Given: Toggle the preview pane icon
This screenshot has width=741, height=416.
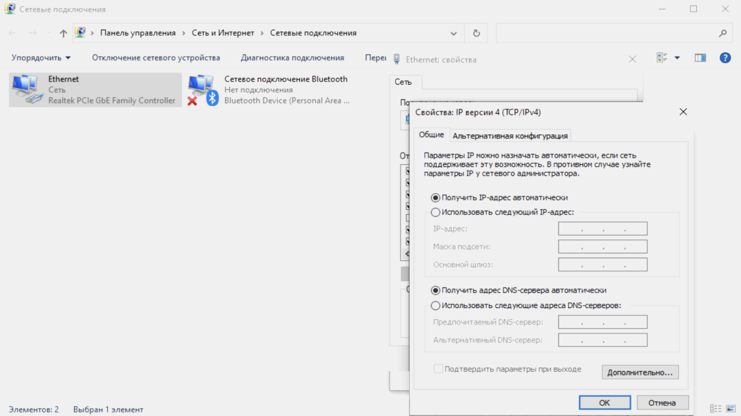Looking at the screenshot, I should point(700,58).
